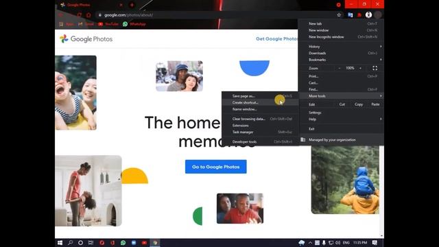Click the birthday boy photo thumbnail
Screen dimensions: 439x247
240,209
